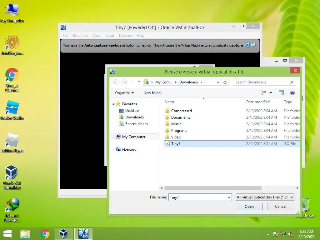
Task: Go up one folder level
Action: [x=139, y=82]
